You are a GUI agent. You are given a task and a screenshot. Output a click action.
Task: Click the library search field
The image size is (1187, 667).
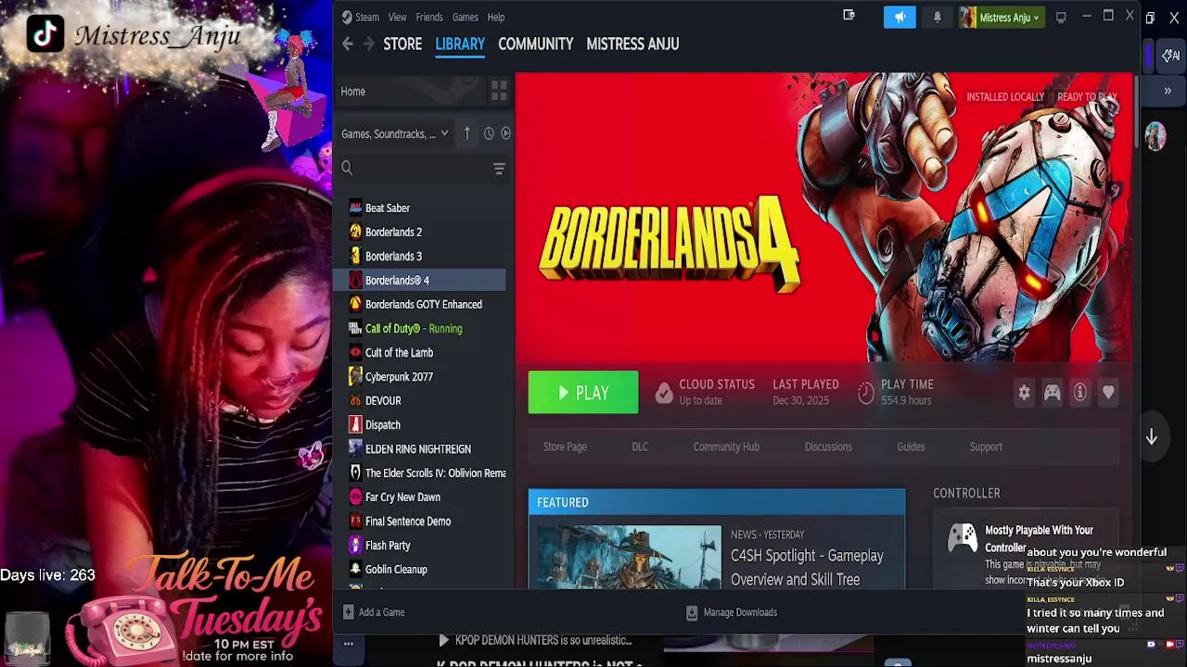415,168
